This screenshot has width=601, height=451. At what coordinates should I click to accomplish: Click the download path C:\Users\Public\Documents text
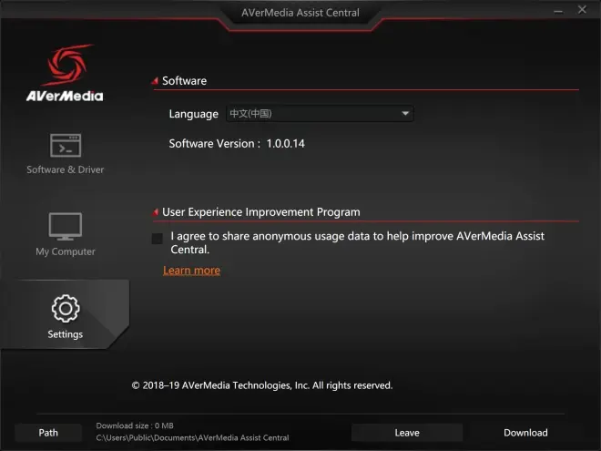click(192, 437)
